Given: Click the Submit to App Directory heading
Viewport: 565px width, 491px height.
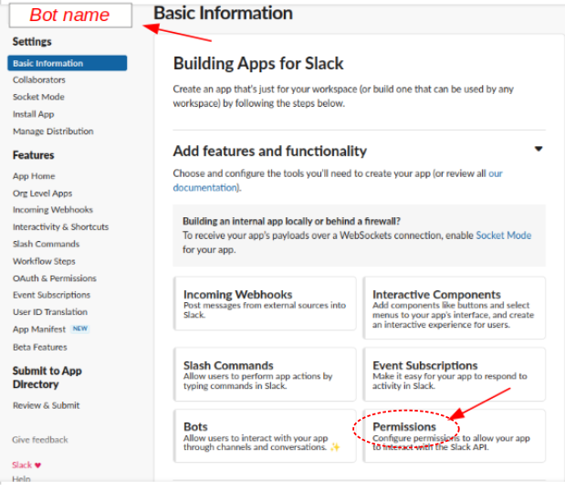Looking at the screenshot, I should 47,378.
